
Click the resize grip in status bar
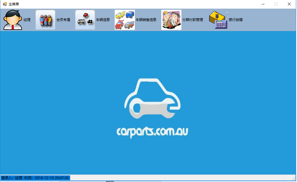[x=294, y=178]
